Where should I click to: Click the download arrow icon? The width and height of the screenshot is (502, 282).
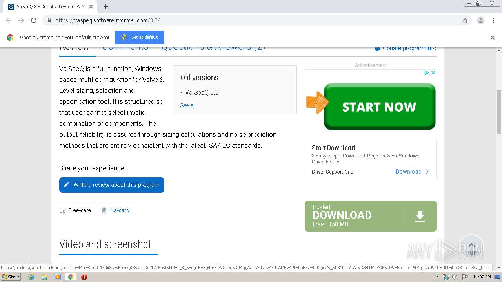point(420,216)
